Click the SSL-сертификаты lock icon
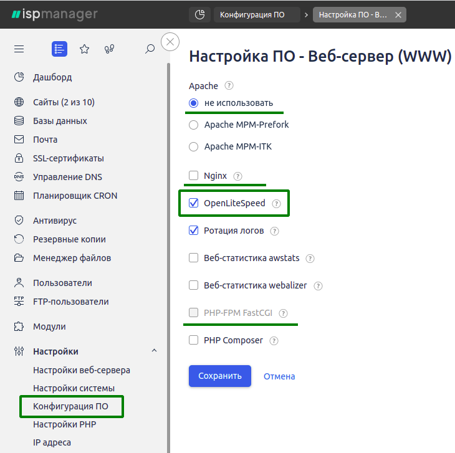The width and height of the screenshot is (455, 453). [19, 158]
